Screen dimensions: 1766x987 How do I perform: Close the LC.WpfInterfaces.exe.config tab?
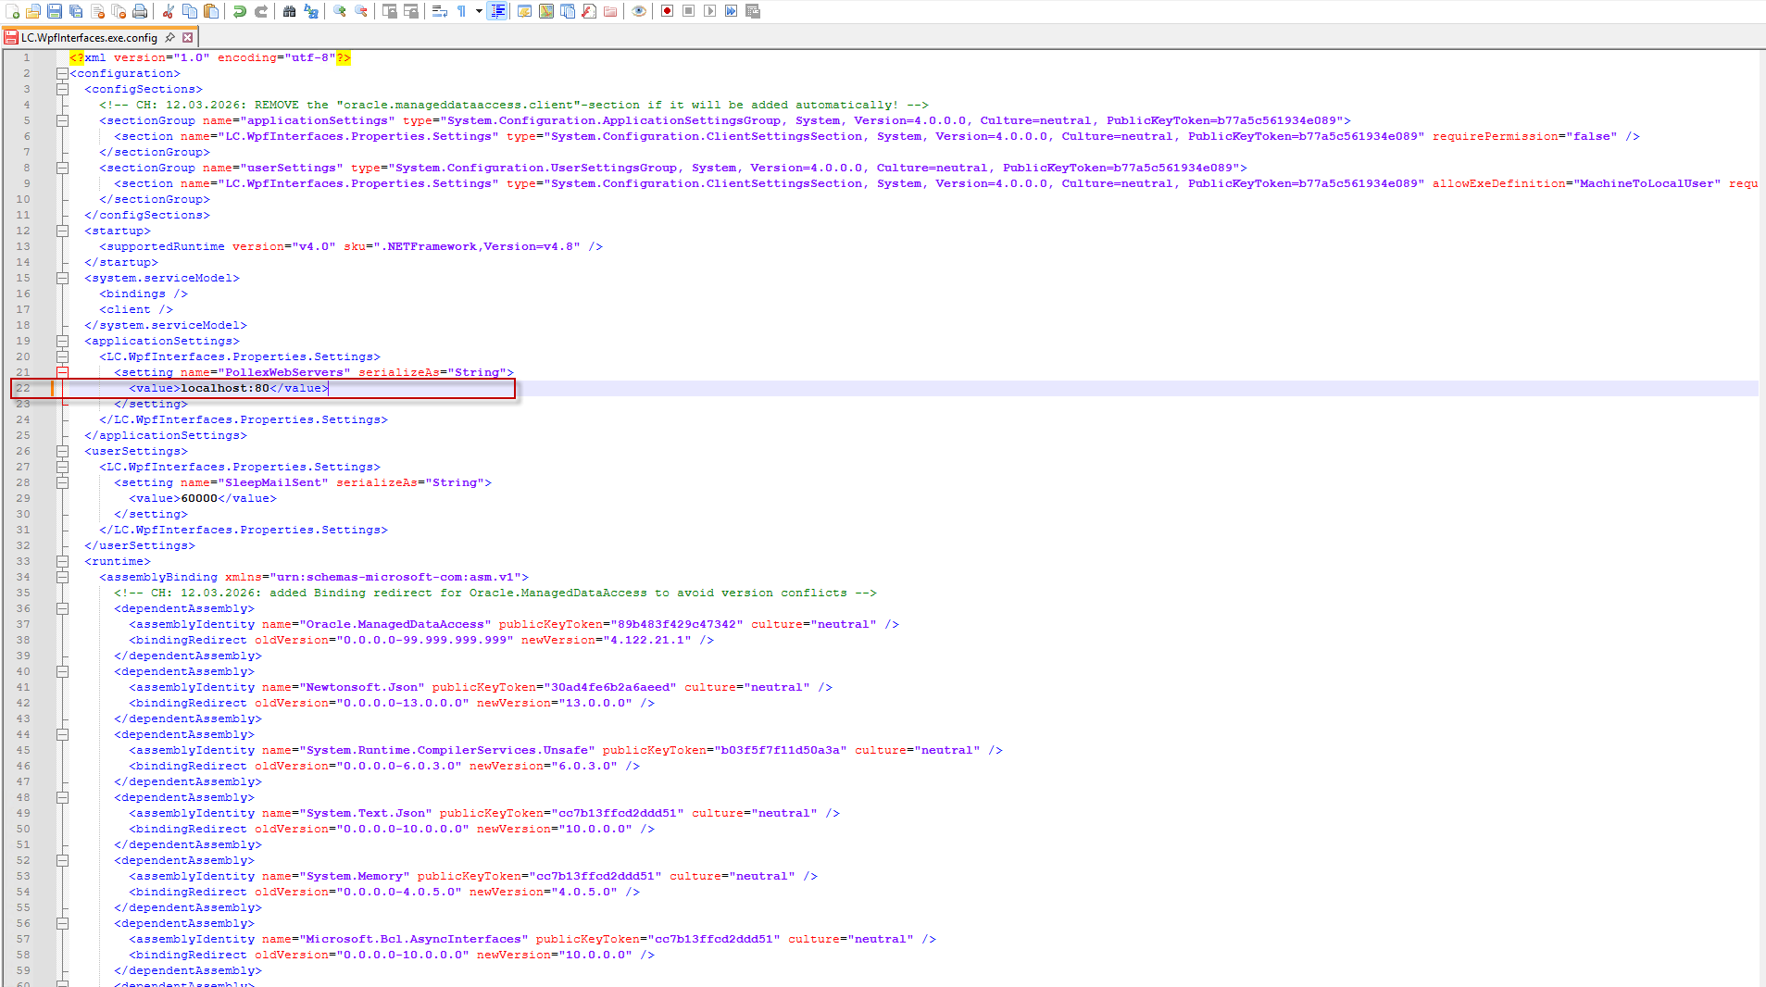tap(187, 38)
